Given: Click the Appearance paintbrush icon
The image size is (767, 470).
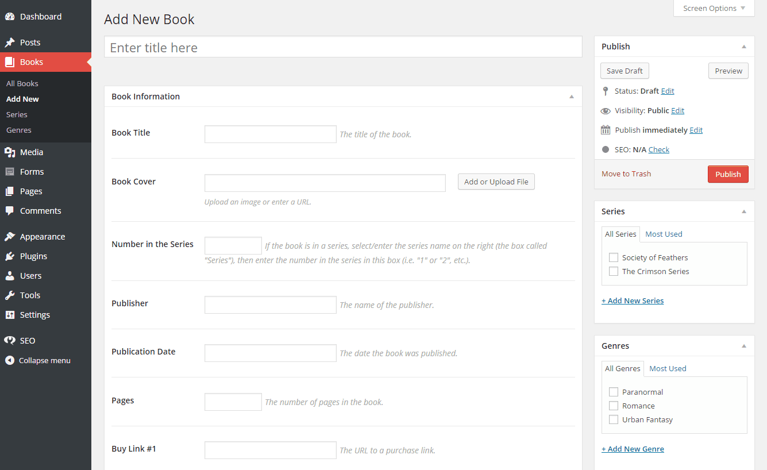Looking at the screenshot, I should click(10, 237).
